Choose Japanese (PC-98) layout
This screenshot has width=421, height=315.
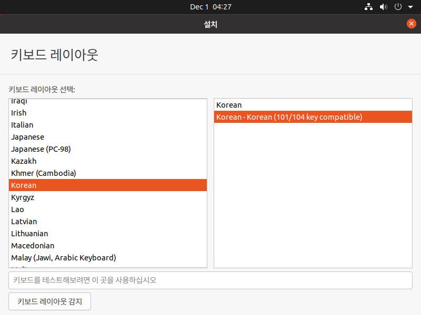point(108,149)
